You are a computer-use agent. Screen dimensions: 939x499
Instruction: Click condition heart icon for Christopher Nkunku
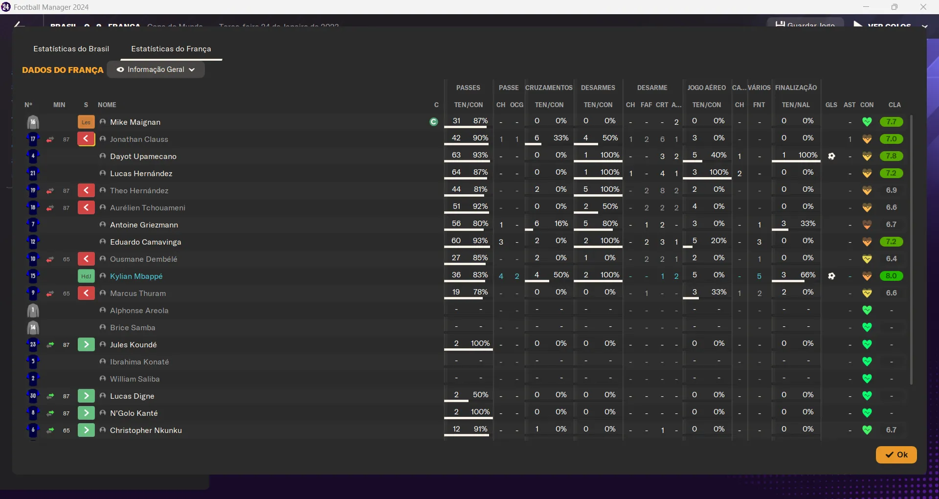click(867, 430)
